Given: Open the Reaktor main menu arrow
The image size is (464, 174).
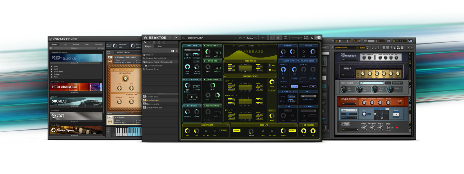Looking at the screenshot, I should (x=170, y=38).
